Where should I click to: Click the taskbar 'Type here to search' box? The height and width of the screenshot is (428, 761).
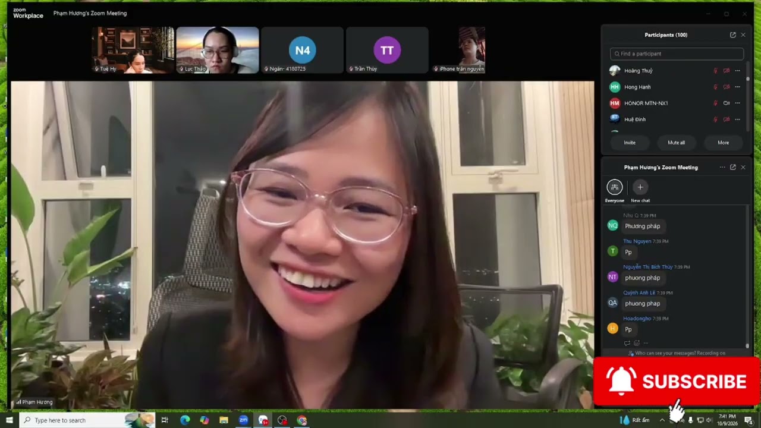87,420
